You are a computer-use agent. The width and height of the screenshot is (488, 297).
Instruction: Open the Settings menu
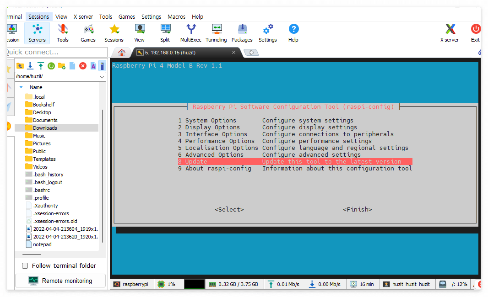tap(151, 17)
